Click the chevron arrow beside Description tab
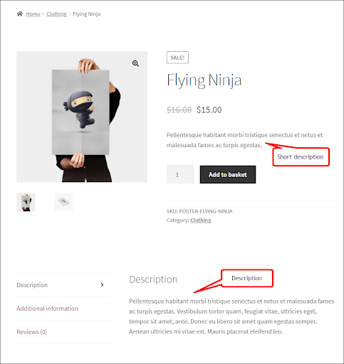The image size is (344, 364). pyautogui.click(x=102, y=284)
